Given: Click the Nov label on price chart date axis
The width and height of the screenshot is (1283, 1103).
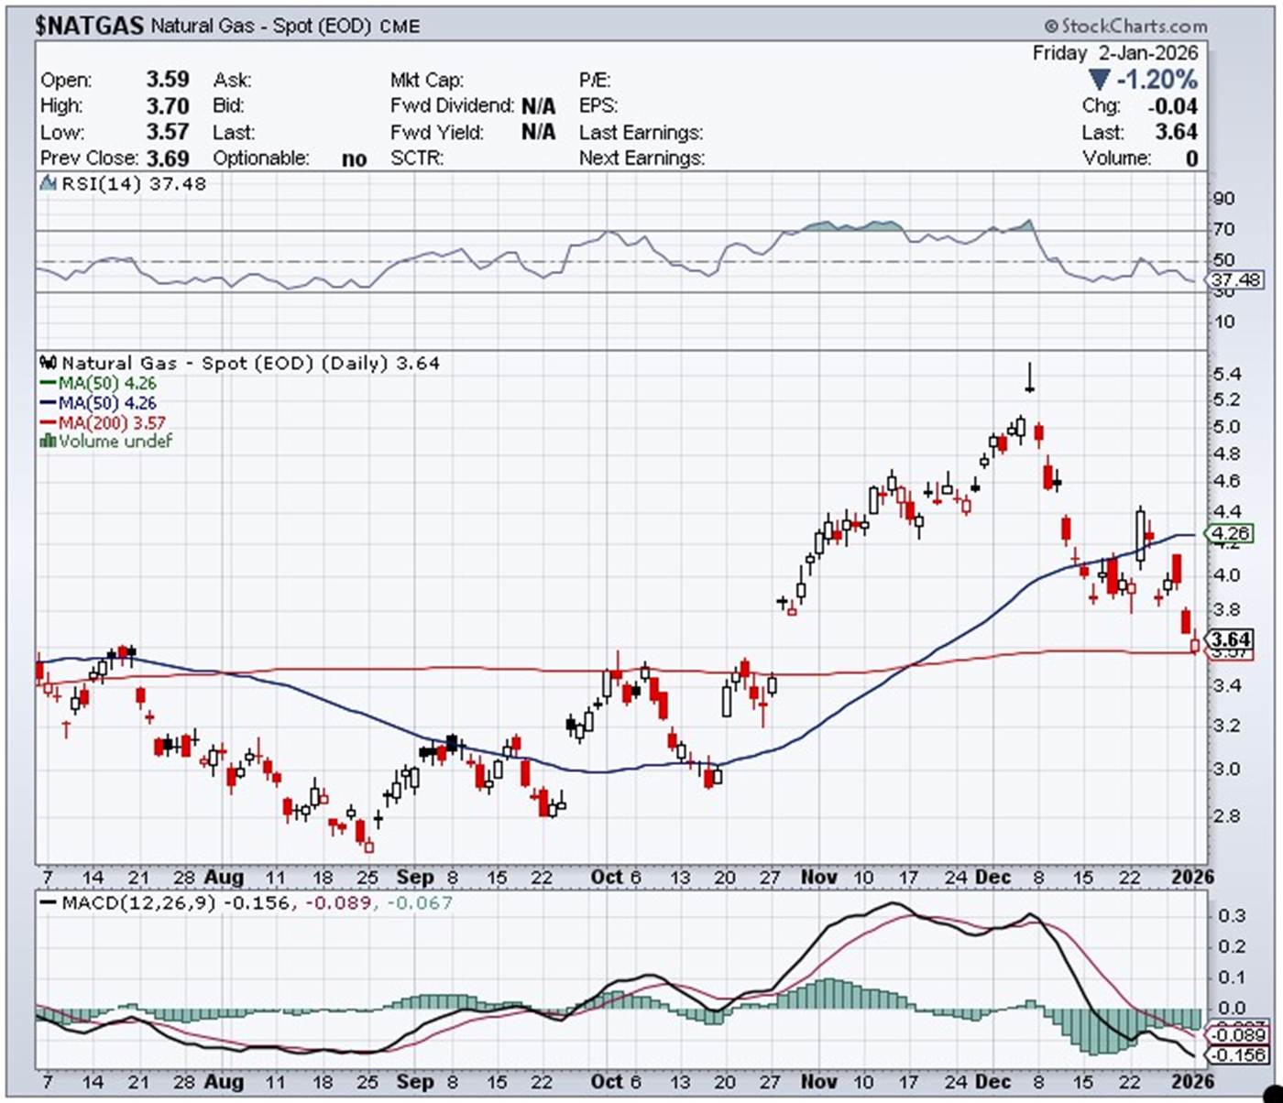Looking at the screenshot, I should point(818,877).
